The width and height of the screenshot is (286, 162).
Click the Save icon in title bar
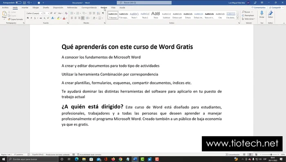(25, 3)
